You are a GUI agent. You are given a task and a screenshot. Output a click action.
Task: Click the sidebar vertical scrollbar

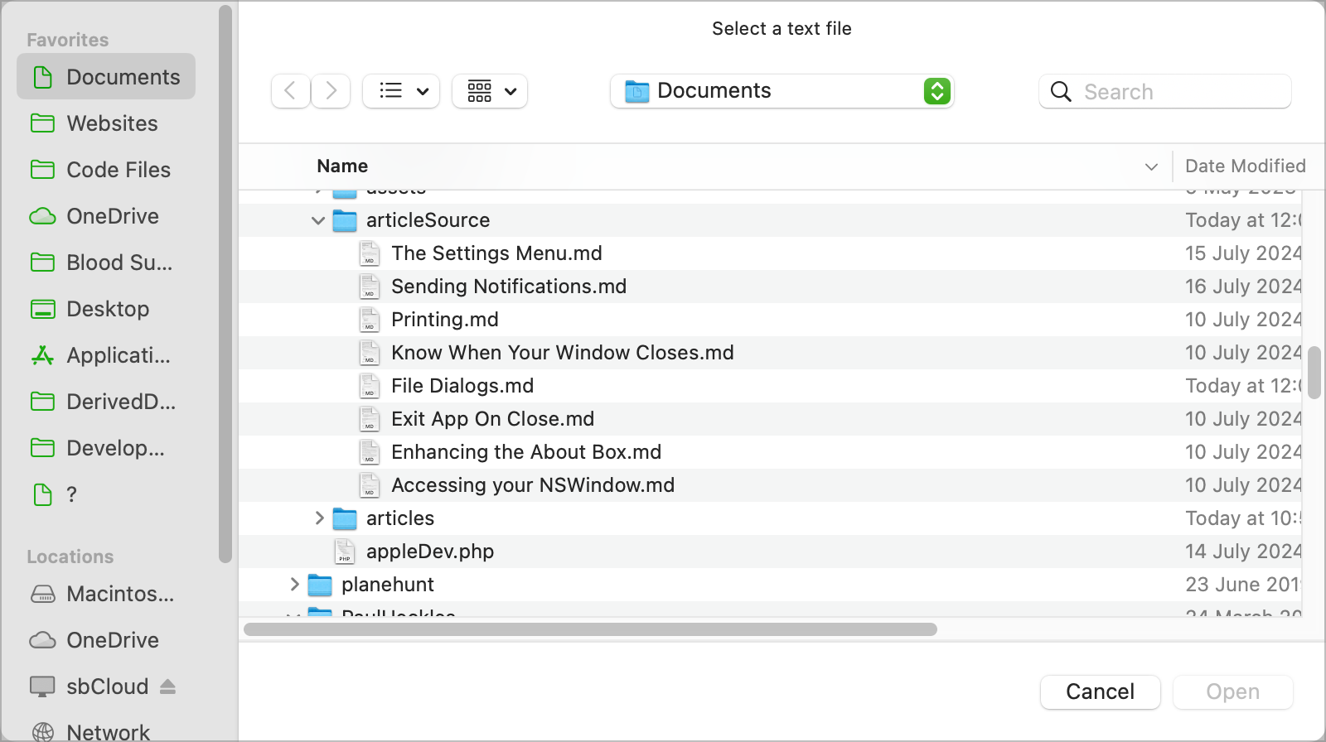coord(225,284)
